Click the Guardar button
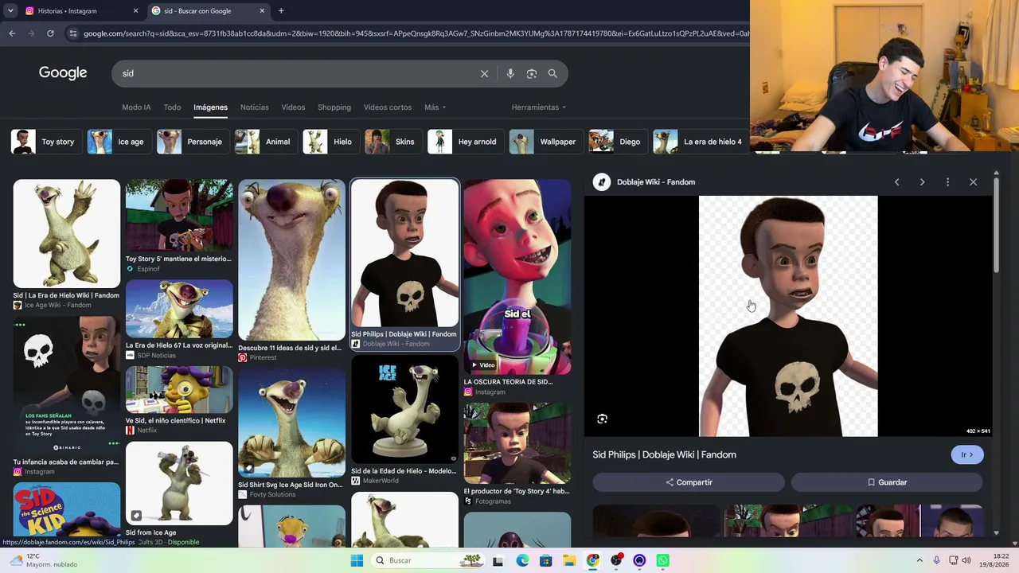This screenshot has height=573, width=1019. tap(887, 482)
